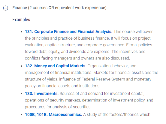The image size is (166, 124).
Task: Click the bullet beside 133. Investments
Action: tap(22, 94)
